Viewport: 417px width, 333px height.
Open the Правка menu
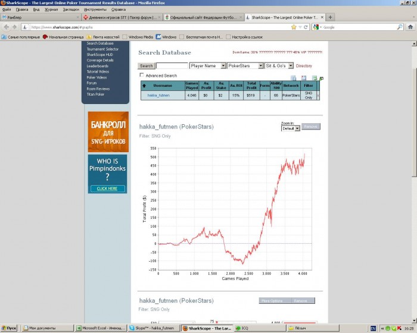[22, 10]
